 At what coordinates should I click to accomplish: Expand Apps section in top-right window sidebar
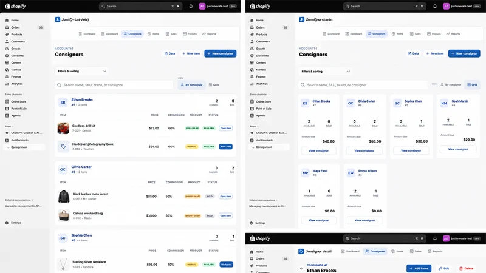pos(254,126)
